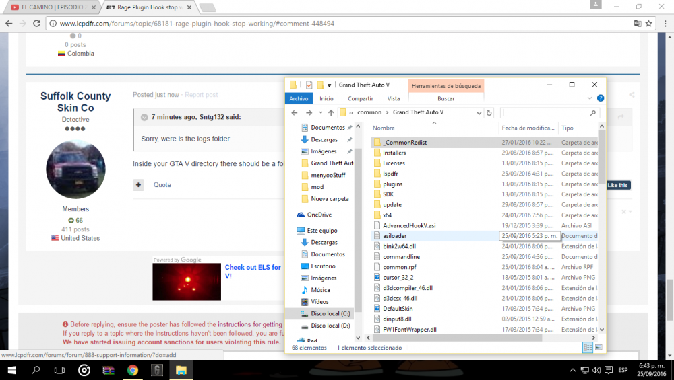Open Suffolk County Skin Co profile
674x380 pixels.
75,102
